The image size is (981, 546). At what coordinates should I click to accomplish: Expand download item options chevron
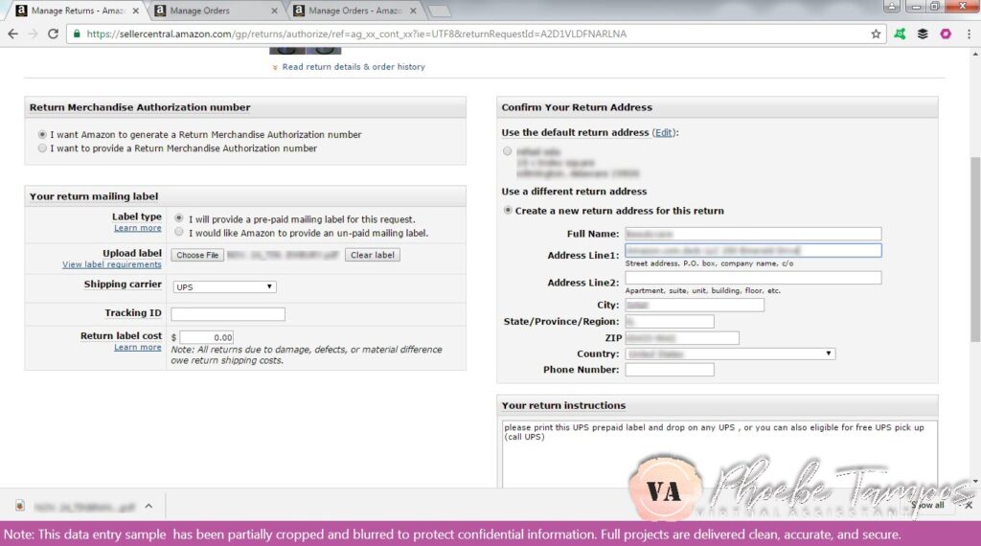pyautogui.click(x=148, y=506)
